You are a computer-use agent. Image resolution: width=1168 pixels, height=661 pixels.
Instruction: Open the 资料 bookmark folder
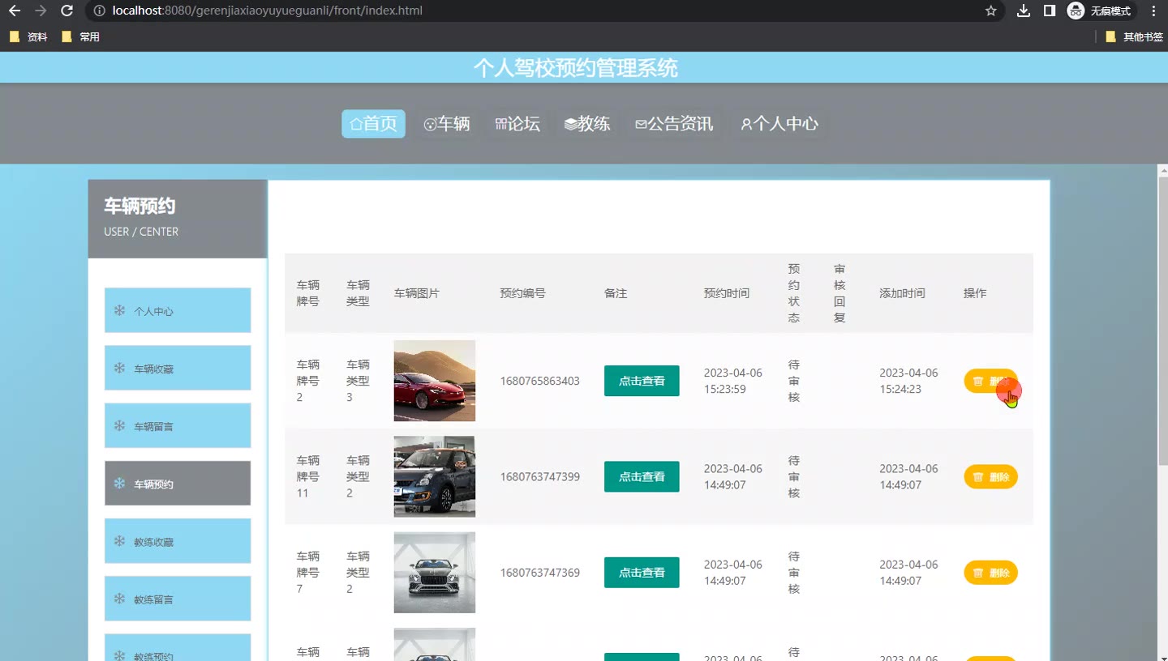[x=28, y=36]
